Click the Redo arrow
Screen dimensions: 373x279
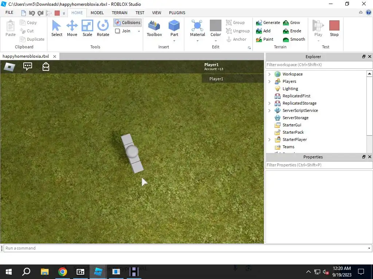coord(40,13)
